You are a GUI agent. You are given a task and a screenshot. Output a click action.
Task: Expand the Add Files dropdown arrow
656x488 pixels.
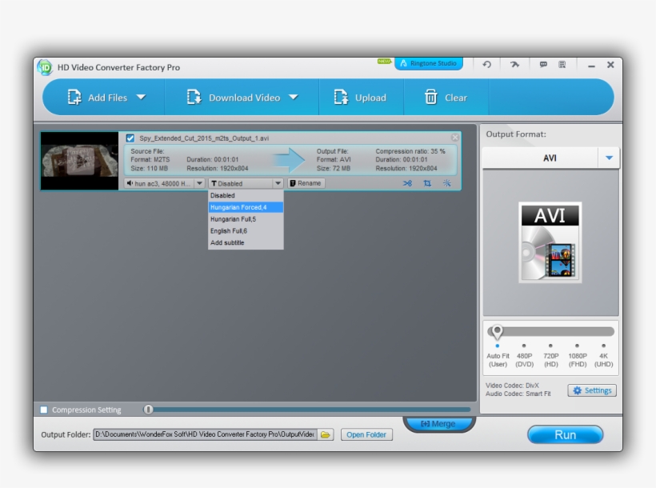coord(142,98)
